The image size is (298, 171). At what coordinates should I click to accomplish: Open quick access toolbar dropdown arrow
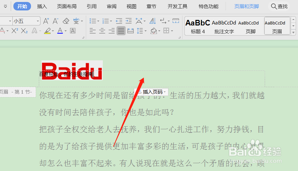pyautogui.click(x=5, y=7)
